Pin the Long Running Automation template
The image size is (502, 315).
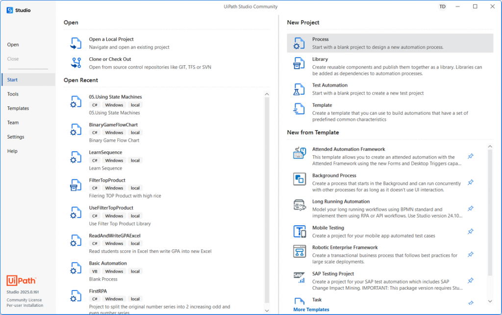(x=470, y=209)
